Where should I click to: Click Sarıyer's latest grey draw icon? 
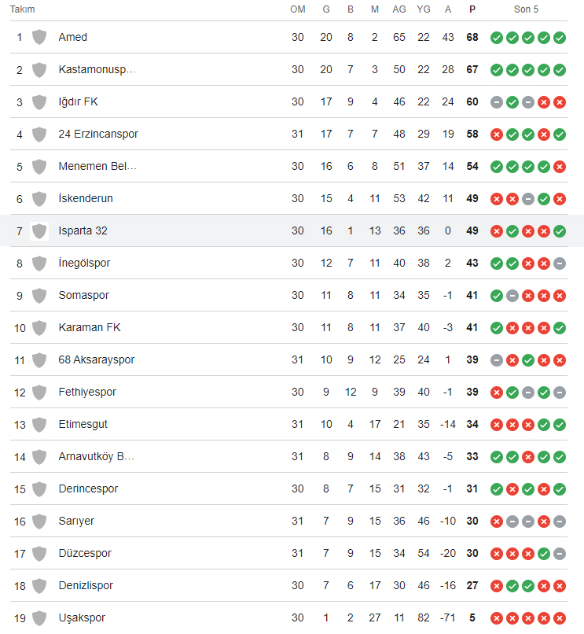560,522
